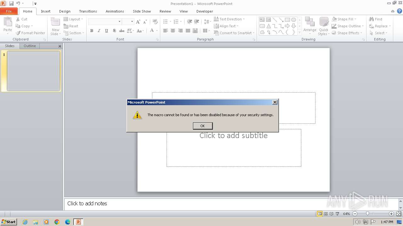Viewport: 403px width, 226px height.
Task: Open the Select dropdown
Action: coord(378,33)
